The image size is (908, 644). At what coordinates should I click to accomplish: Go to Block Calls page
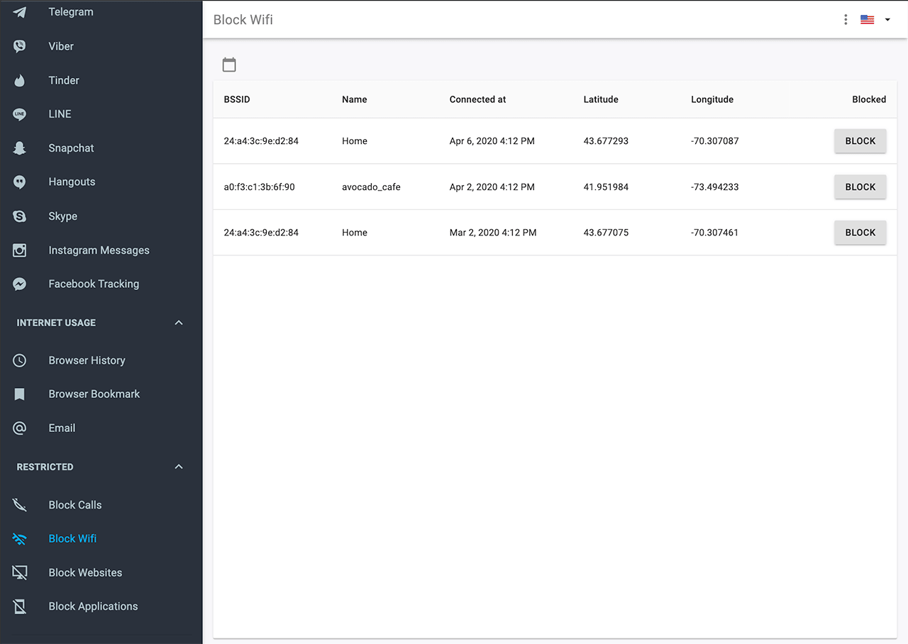[75, 505]
